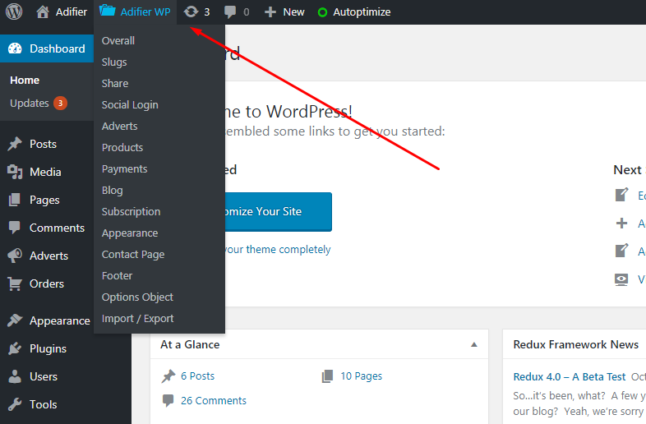Go to Updates in the sidebar

[x=30, y=103]
